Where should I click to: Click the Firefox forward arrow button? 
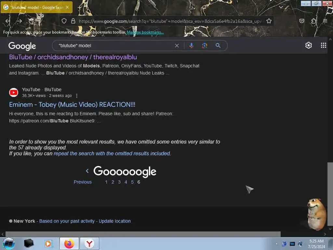coord(19,21)
